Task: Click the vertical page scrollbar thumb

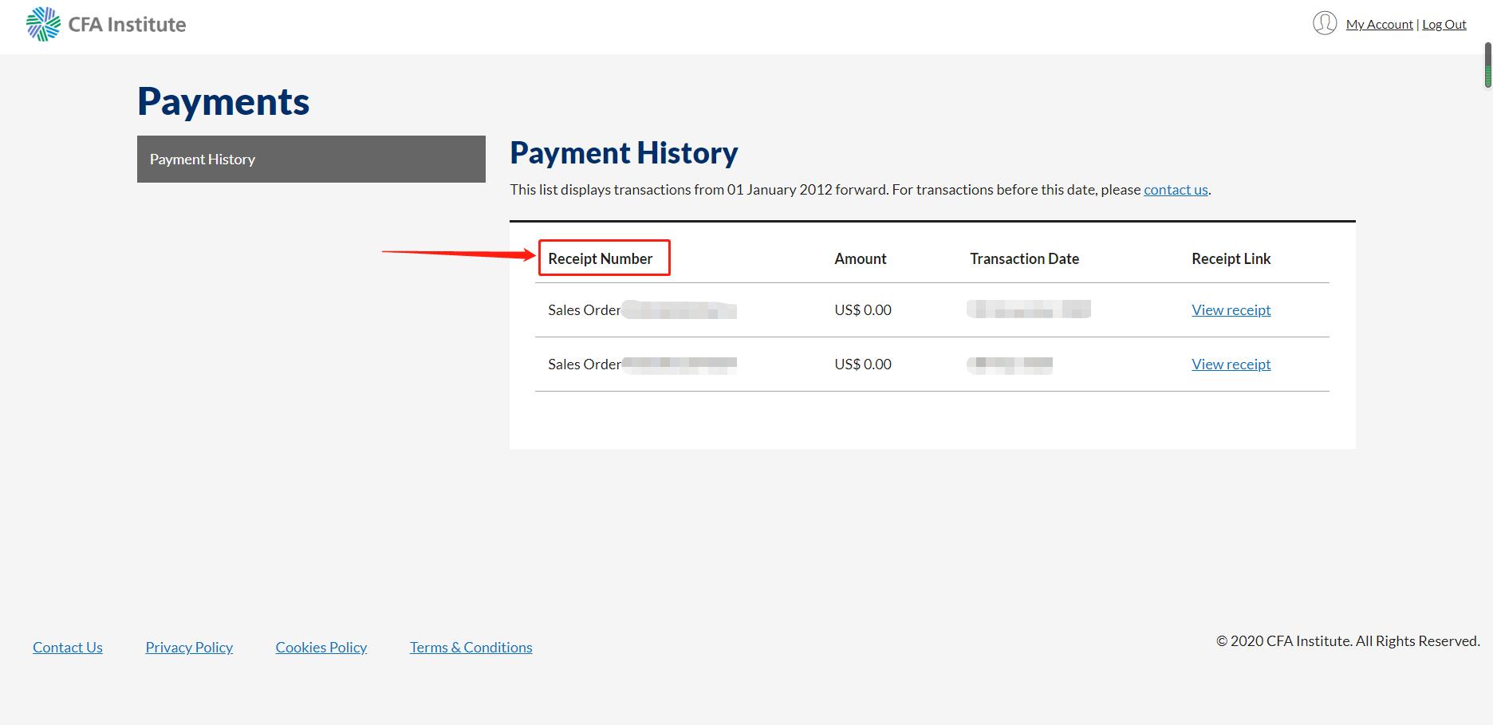Action: tap(1487, 65)
